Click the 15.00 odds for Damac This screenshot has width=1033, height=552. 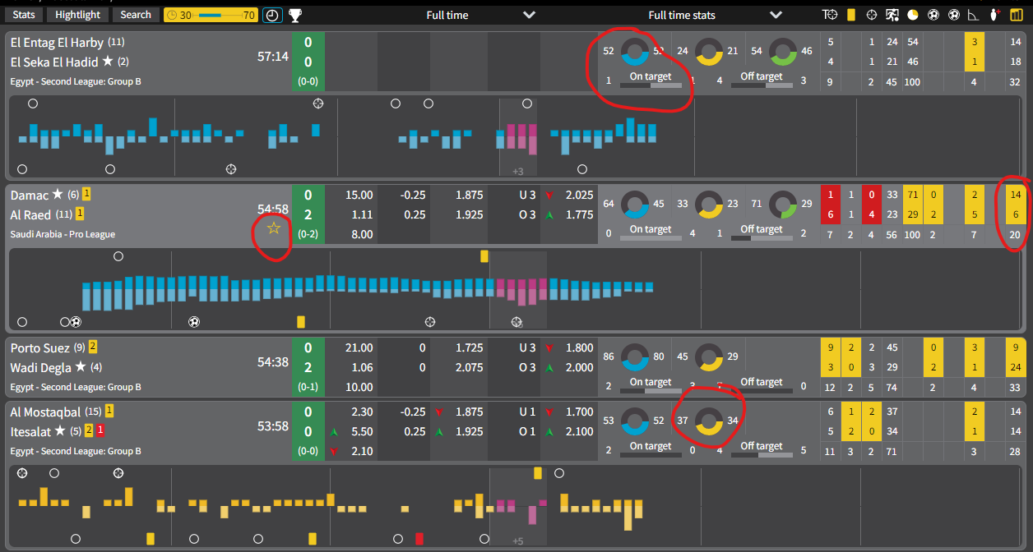coord(359,195)
